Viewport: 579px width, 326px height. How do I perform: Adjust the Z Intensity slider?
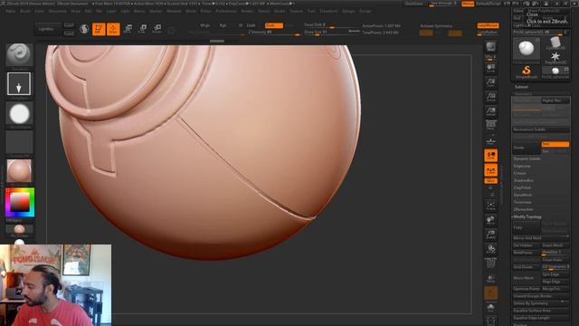click(x=273, y=33)
